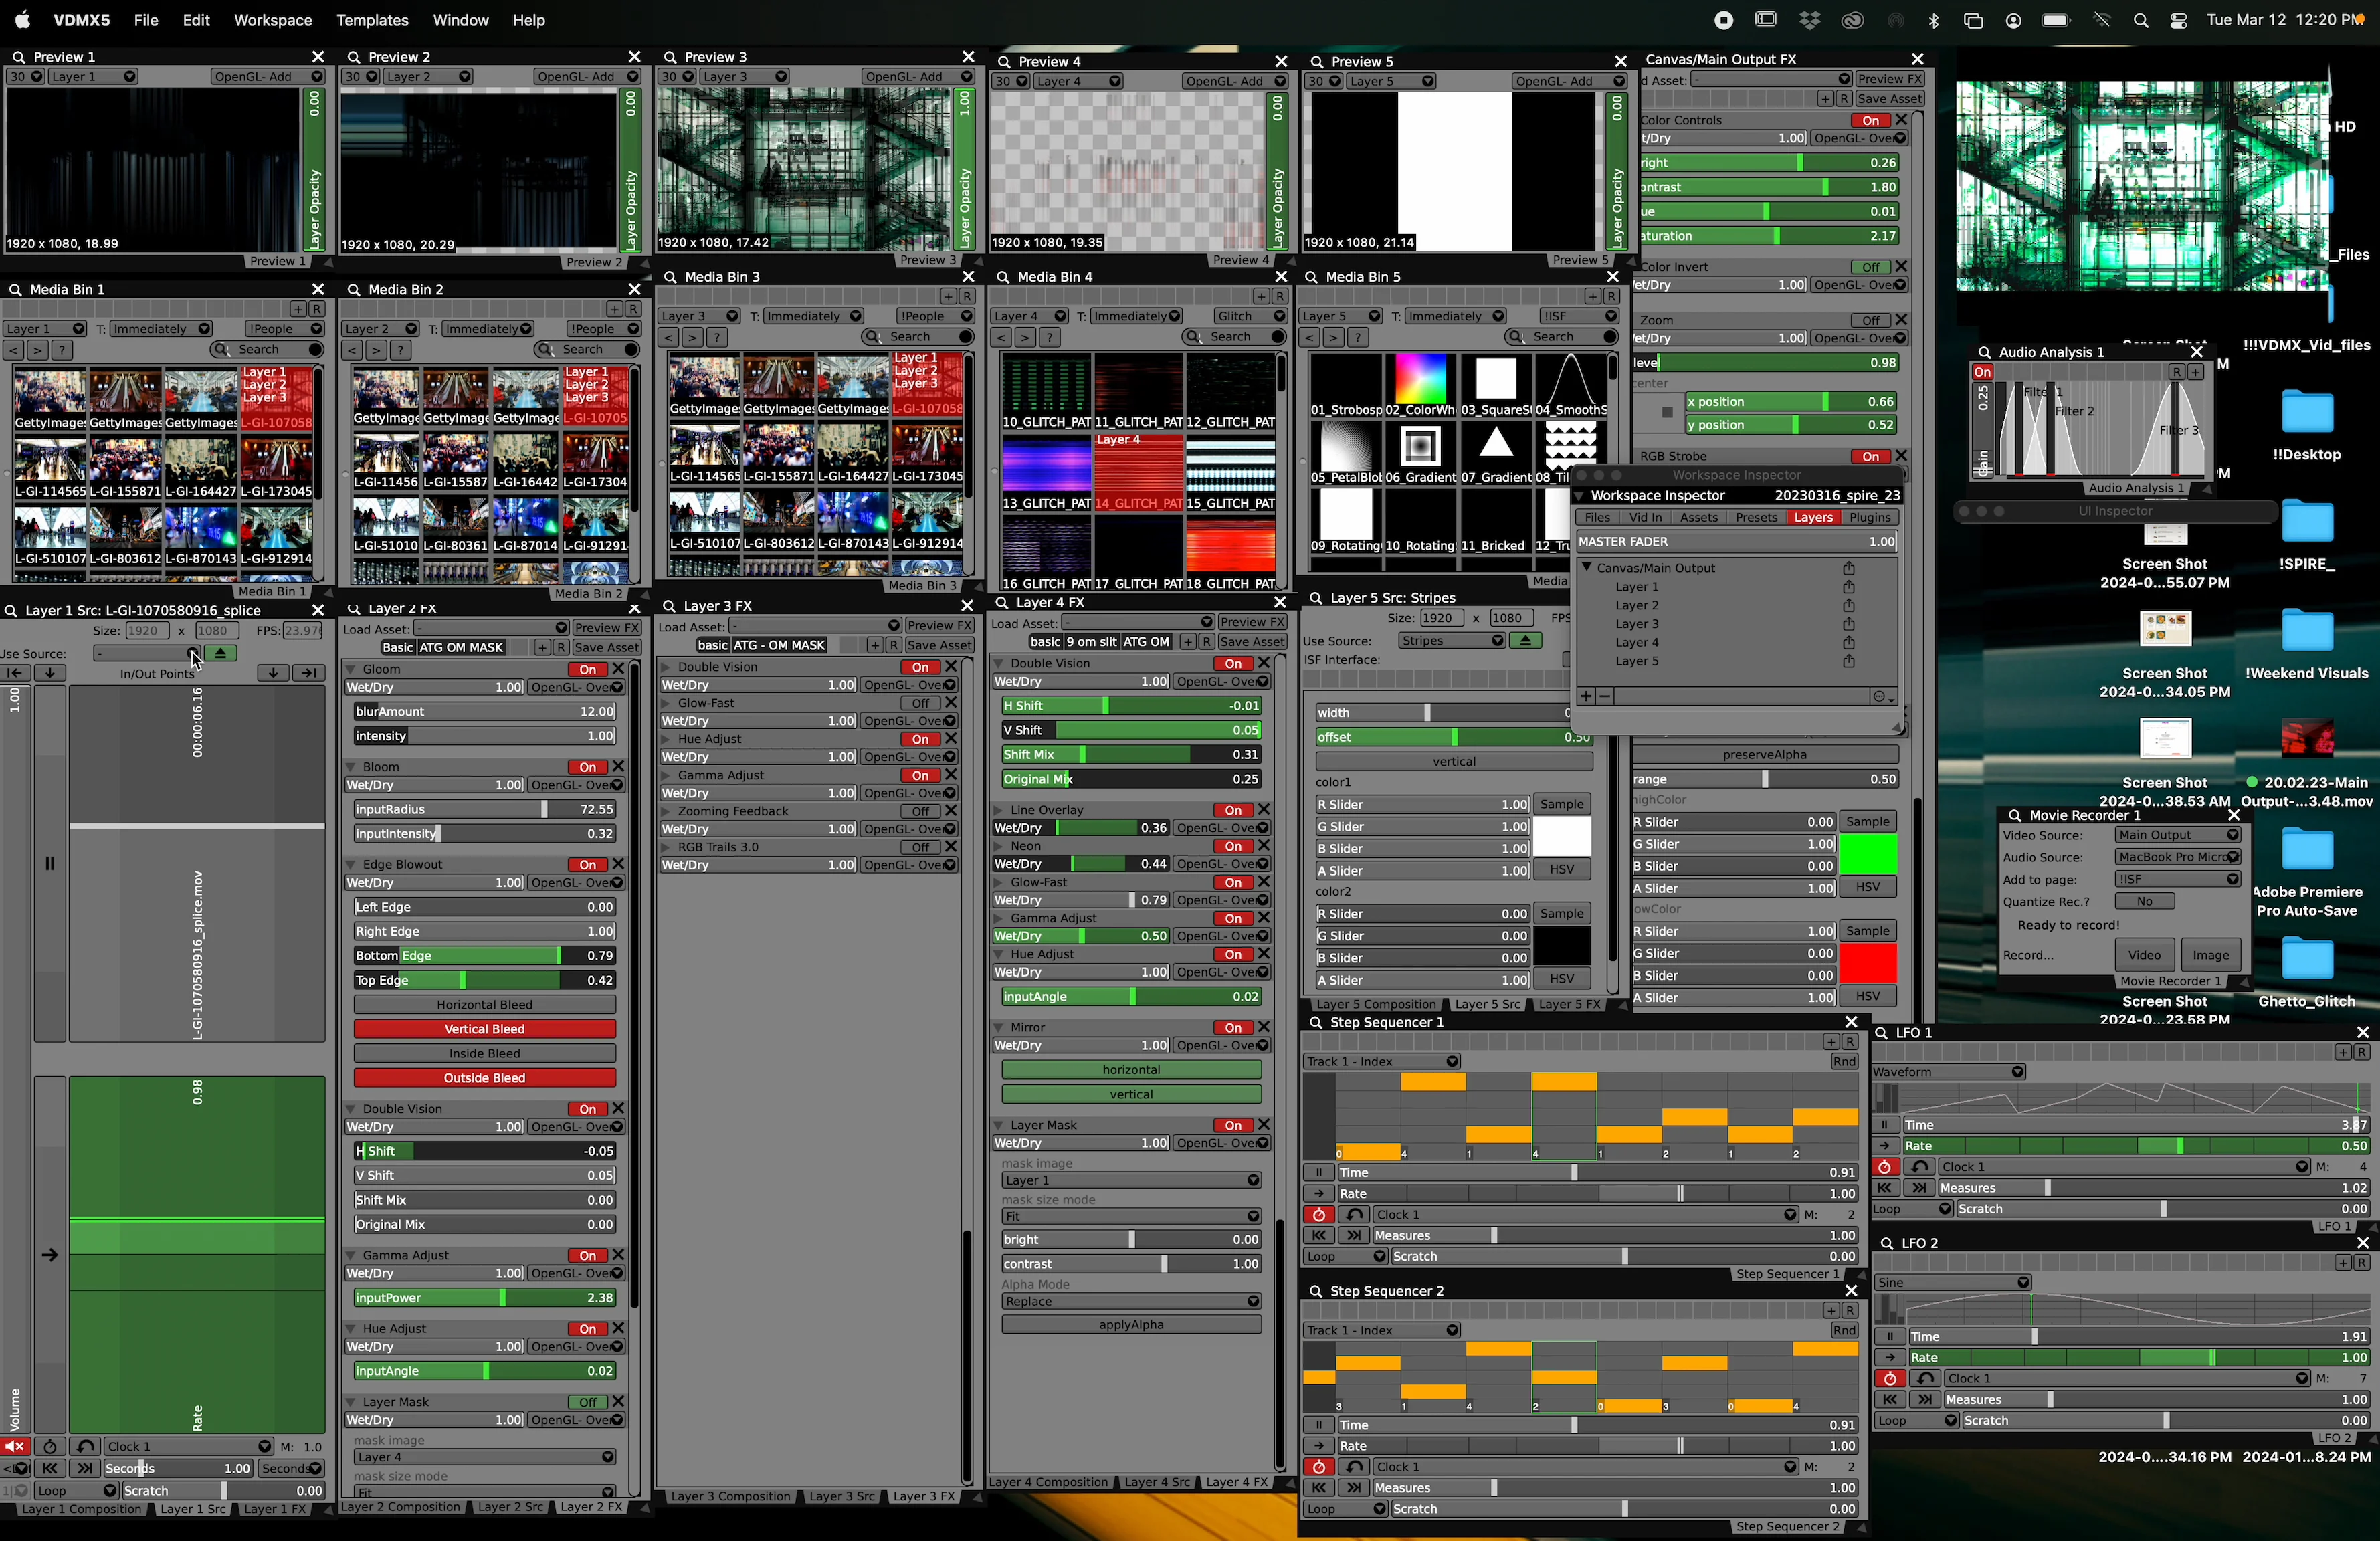Click sync-to-clock icon in Step Sequencer 1
This screenshot has height=1541, width=2380.
coord(1319,1214)
